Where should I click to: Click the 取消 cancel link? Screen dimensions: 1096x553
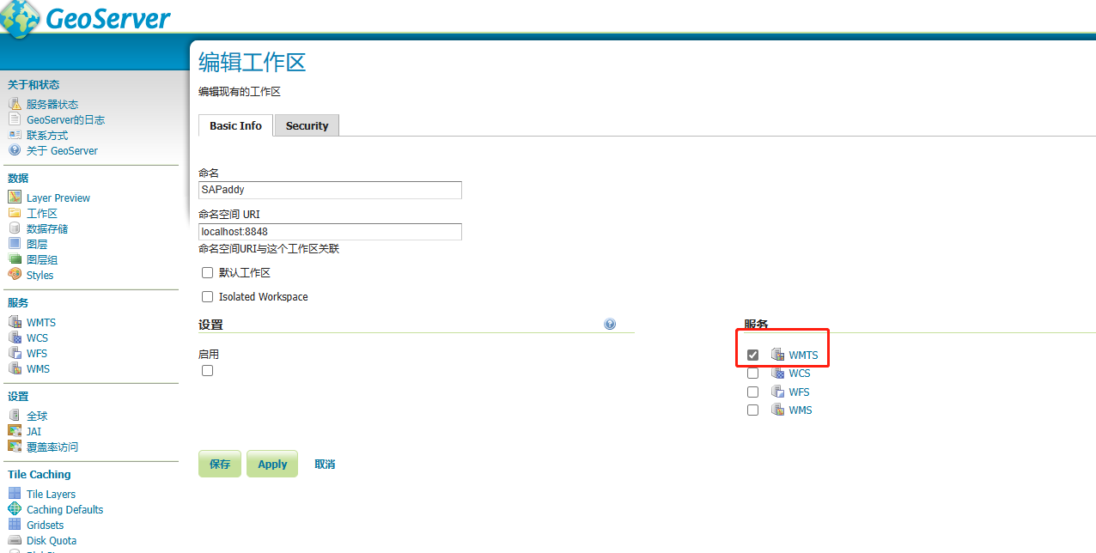click(x=325, y=464)
